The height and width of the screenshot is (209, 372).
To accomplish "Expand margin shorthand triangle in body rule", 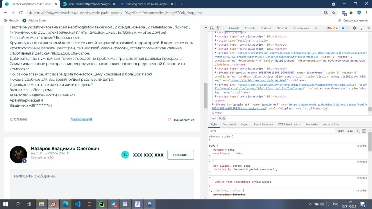I will [x=226, y=149].
